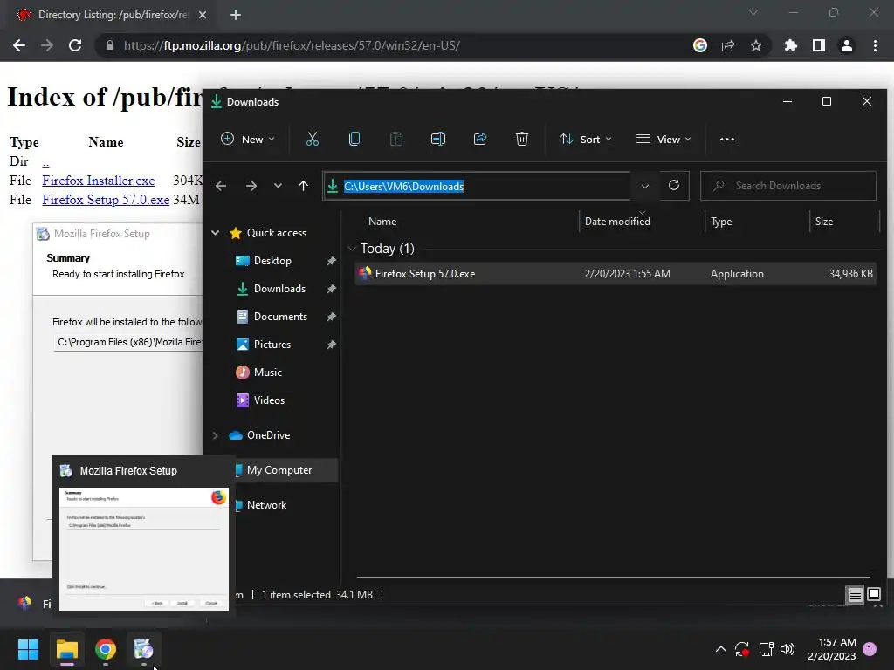
Task: Switch to large thumbnails view icon
Action: point(874,595)
